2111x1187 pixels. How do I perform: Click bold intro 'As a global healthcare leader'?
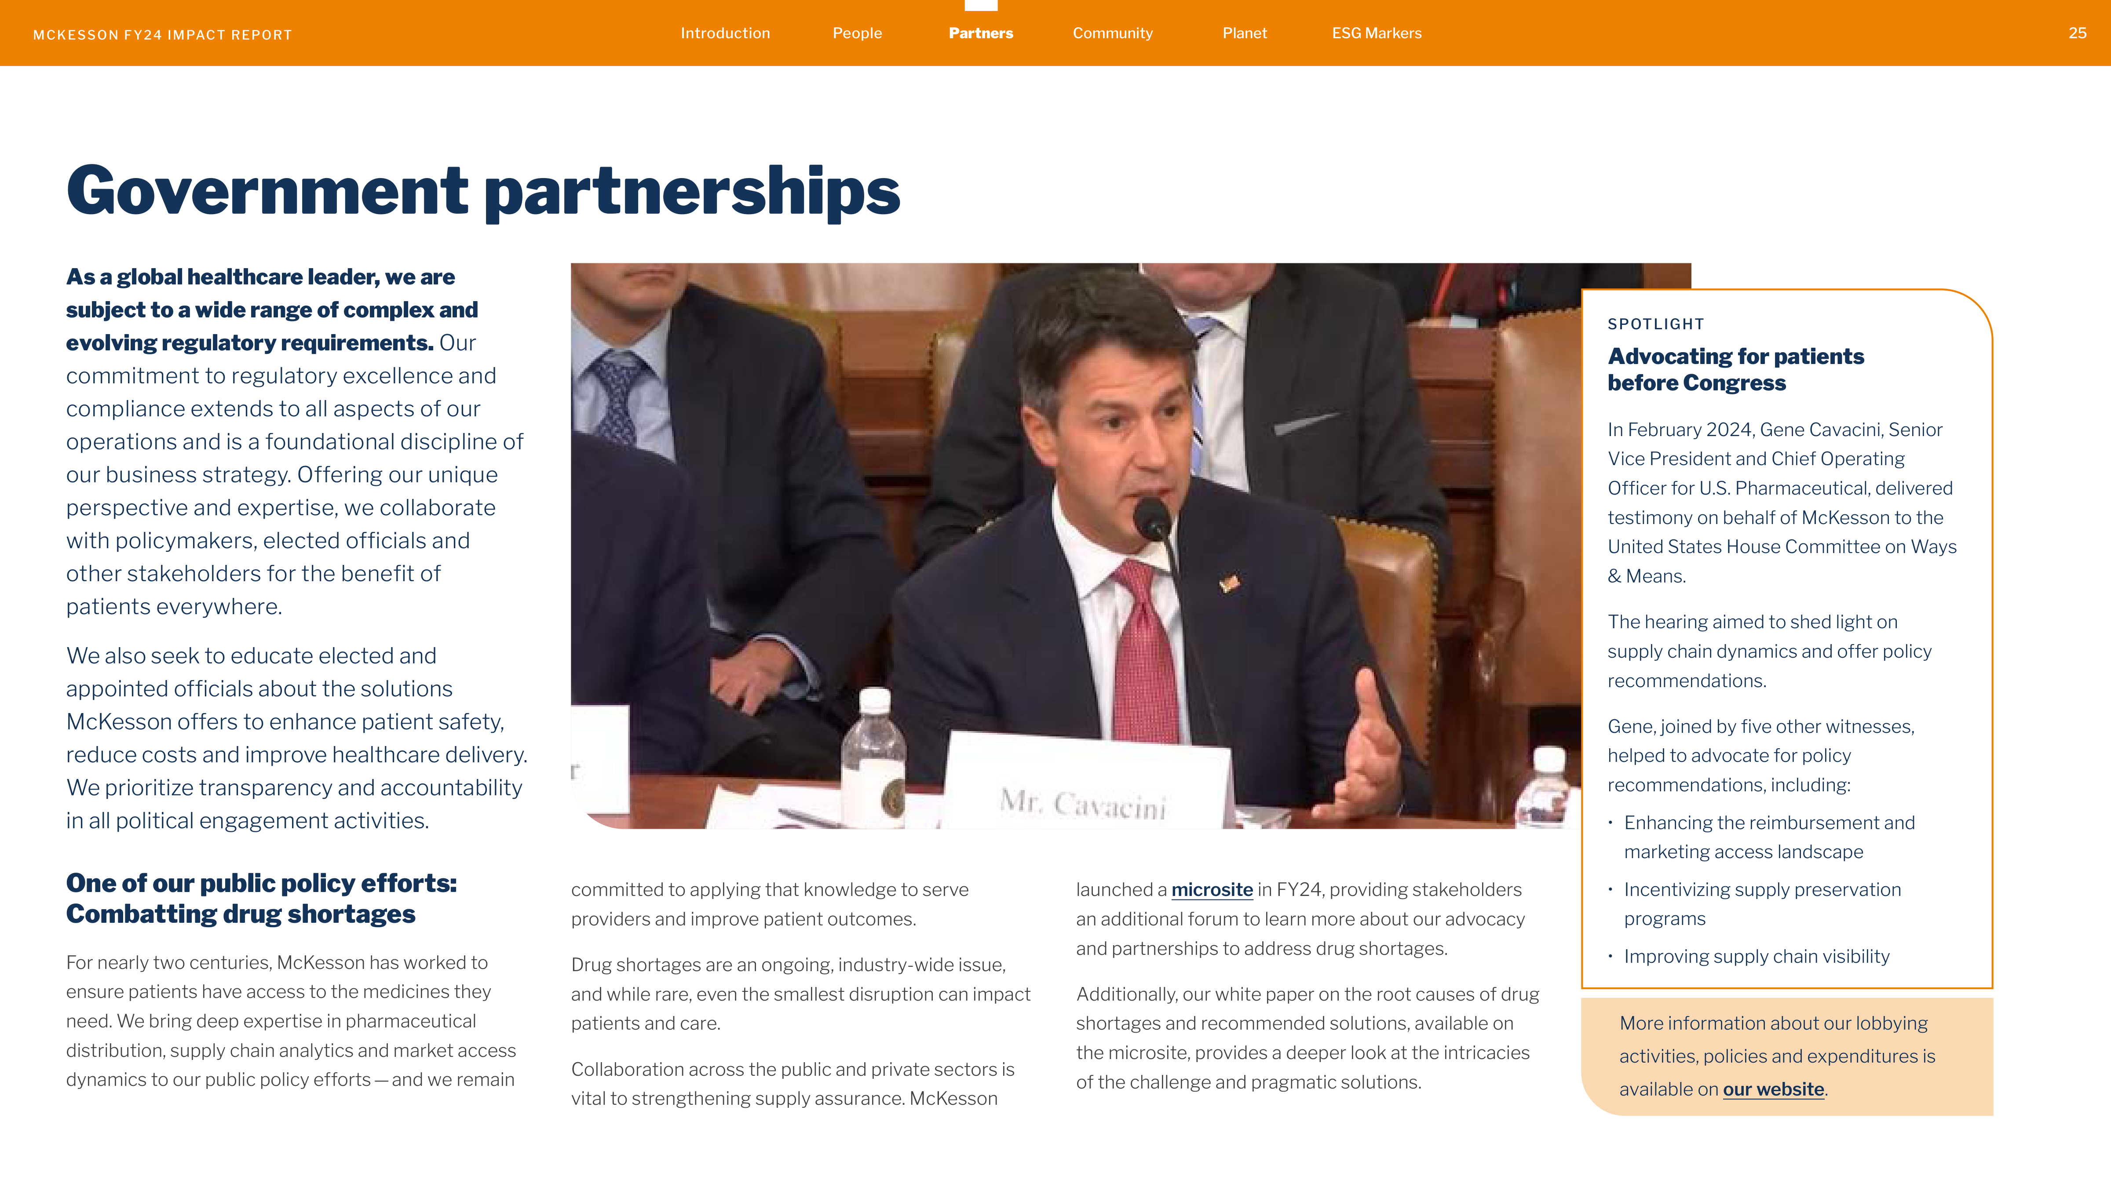tap(271, 309)
